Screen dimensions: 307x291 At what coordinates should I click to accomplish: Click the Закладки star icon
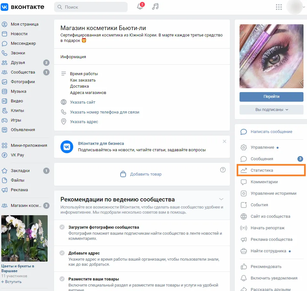(4, 171)
